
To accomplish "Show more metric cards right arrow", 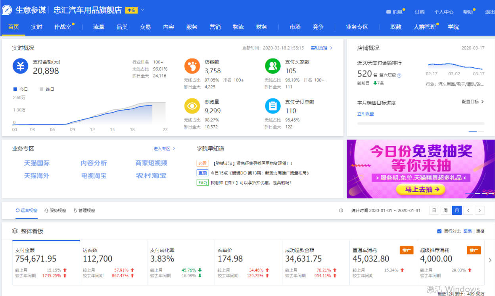I will (x=490, y=260).
